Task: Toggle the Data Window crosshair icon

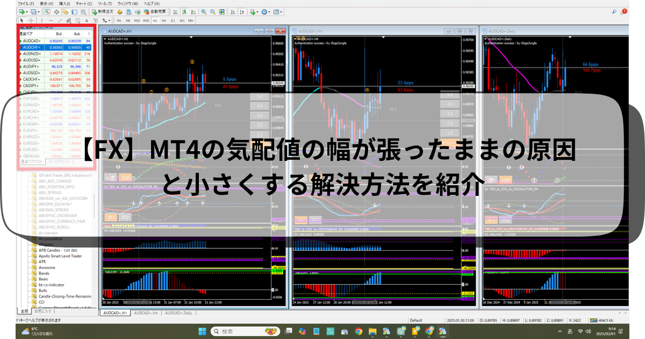Action: point(56,11)
